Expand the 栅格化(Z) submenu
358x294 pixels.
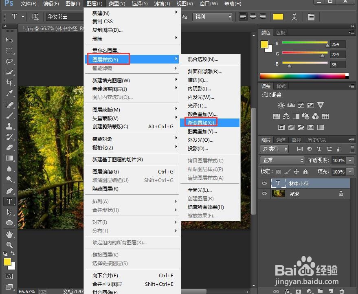point(132,147)
